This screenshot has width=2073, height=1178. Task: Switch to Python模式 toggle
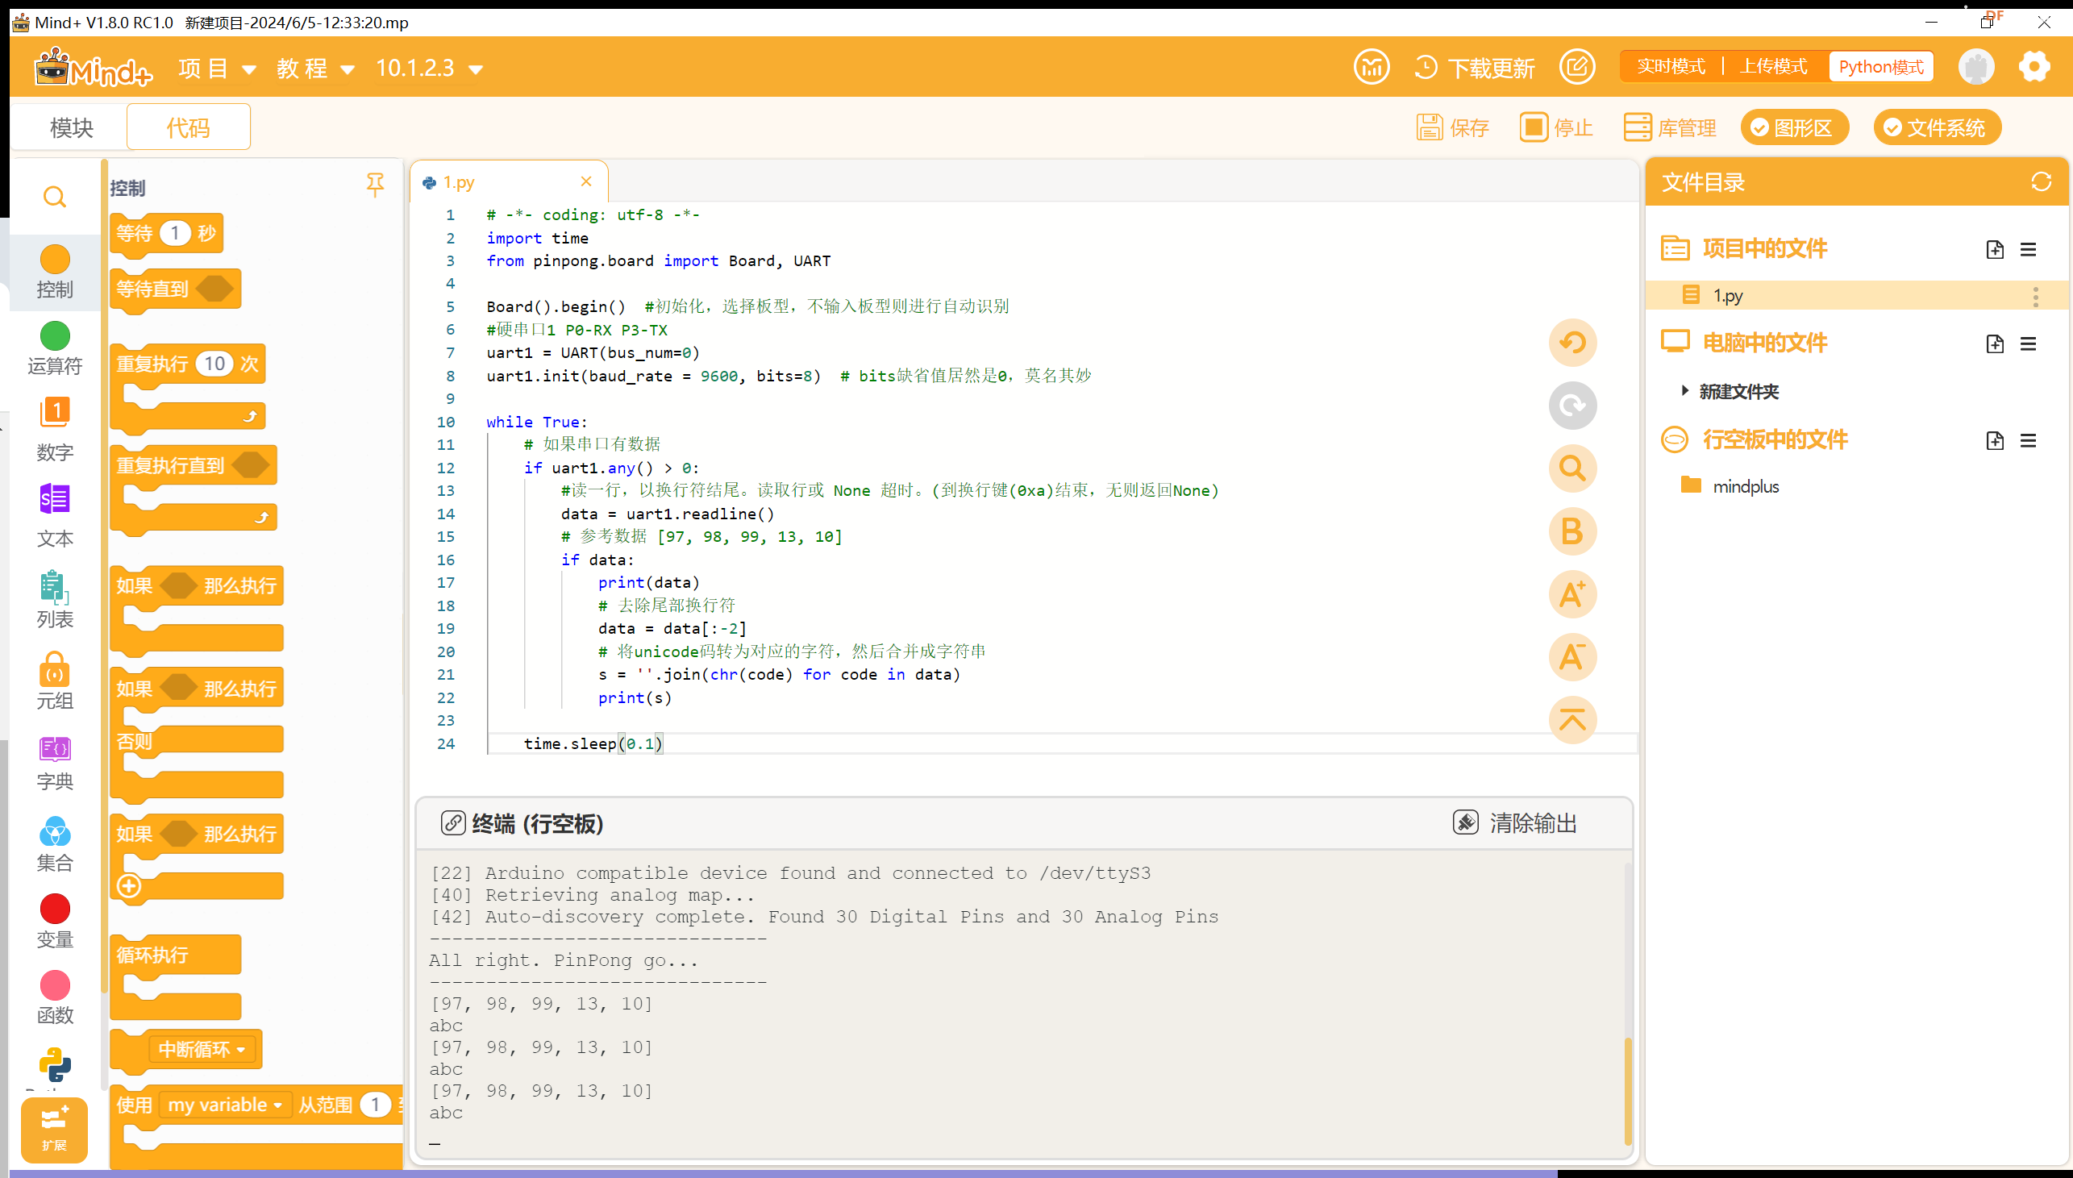tap(1878, 67)
